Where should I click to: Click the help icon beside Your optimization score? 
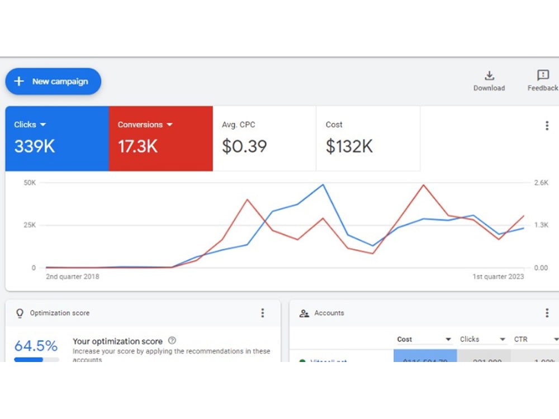[172, 341]
